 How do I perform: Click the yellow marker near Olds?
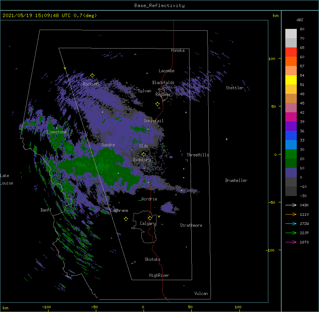144,154
